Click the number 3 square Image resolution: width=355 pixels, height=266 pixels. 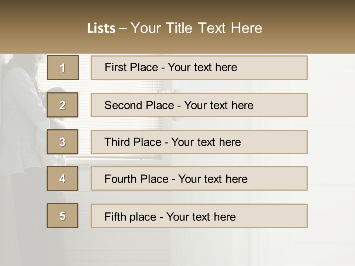click(x=62, y=142)
